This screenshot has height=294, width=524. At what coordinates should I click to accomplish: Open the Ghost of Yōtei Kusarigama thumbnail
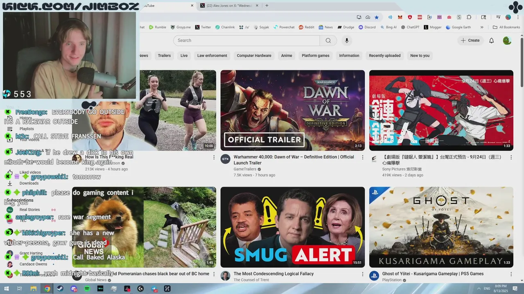441,227
